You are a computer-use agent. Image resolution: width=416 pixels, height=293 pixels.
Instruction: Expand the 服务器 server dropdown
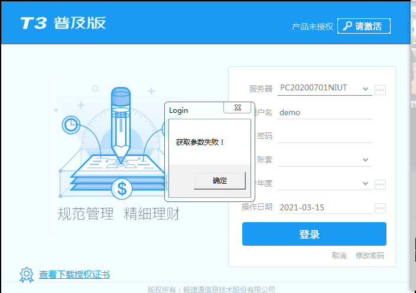(x=365, y=89)
